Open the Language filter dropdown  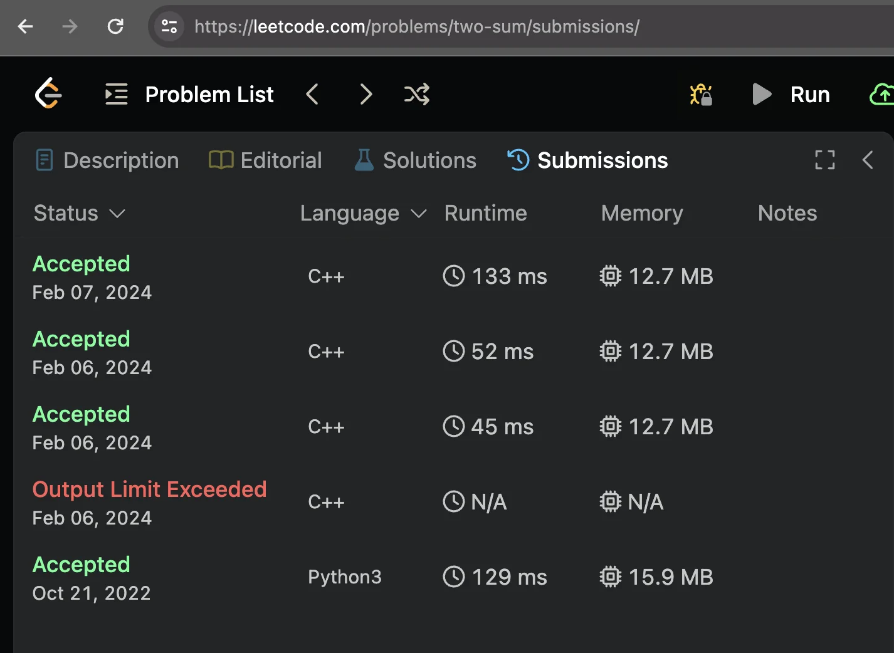click(x=364, y=213)
